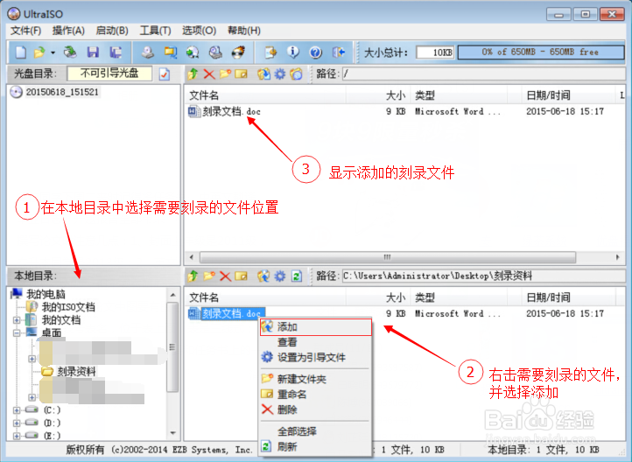Image resolution: width=632 pixels, height=462 pixels.
Task: Select 我的ISO文档 in local tree
Action: 68,307
